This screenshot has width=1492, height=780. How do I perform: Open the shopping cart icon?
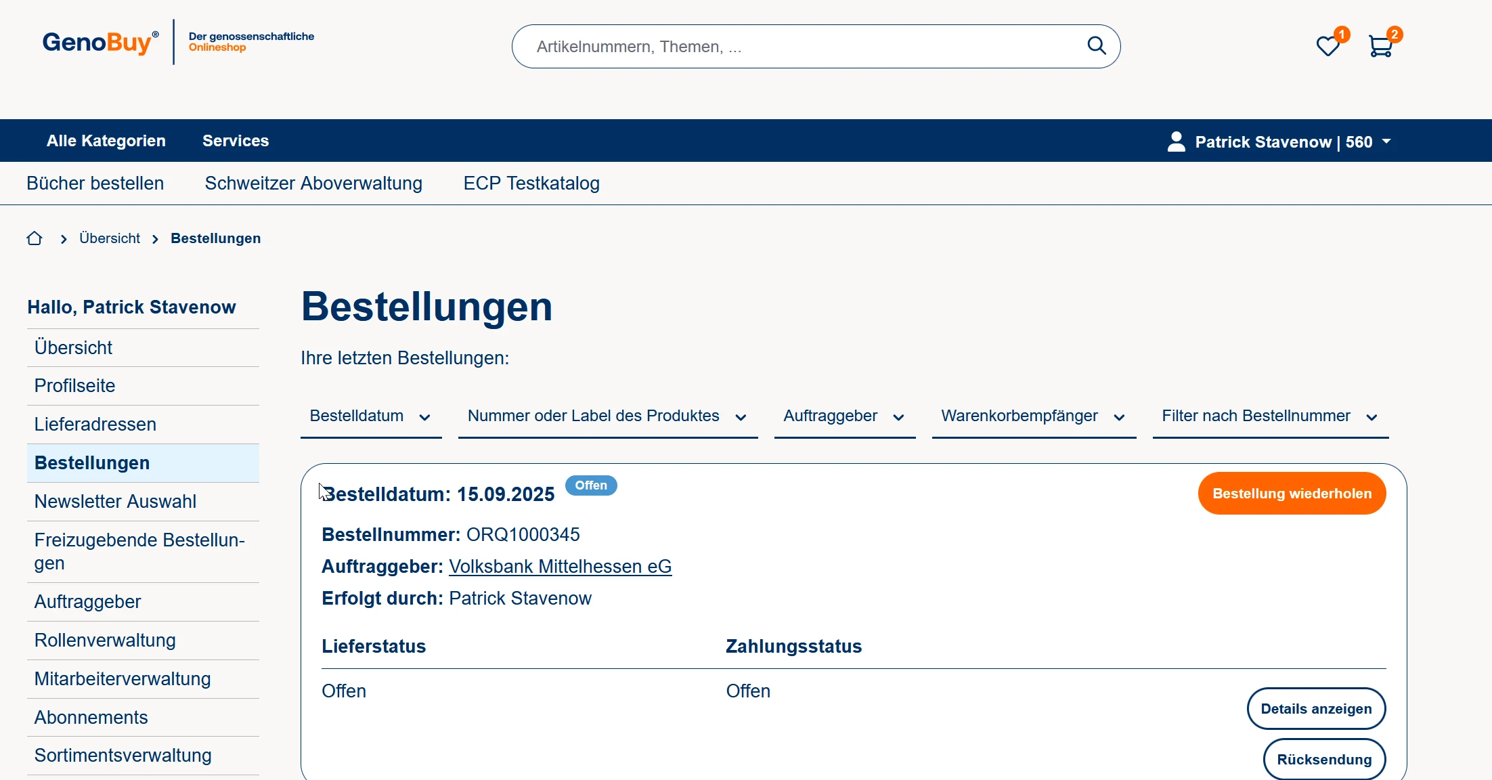1380,46
